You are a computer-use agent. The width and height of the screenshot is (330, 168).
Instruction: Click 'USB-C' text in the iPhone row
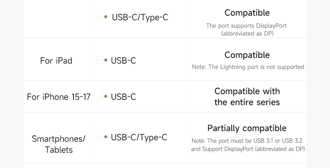tap(123, 97)
